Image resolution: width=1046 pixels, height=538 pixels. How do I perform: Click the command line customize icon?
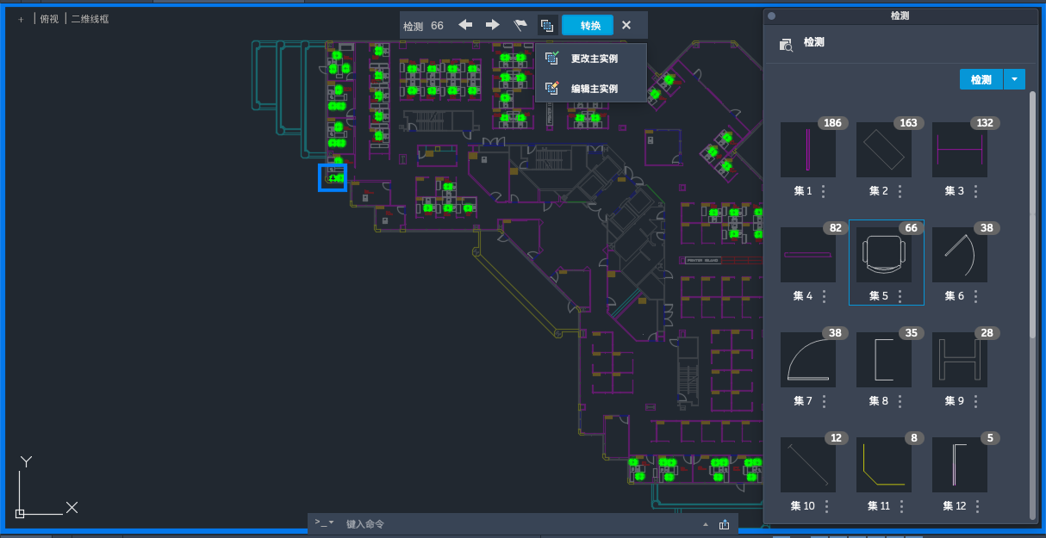(x=724, y=524)
